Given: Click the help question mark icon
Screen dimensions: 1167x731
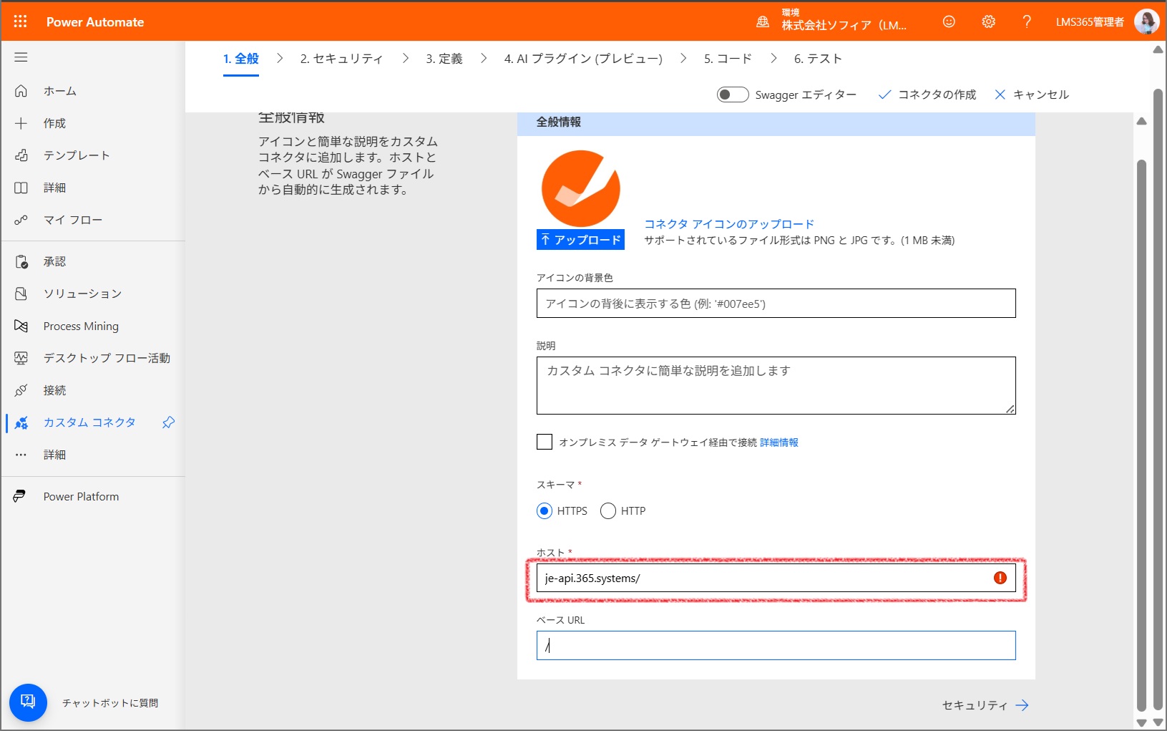Looking at the screenshot, I should (x=1027, y=21).
